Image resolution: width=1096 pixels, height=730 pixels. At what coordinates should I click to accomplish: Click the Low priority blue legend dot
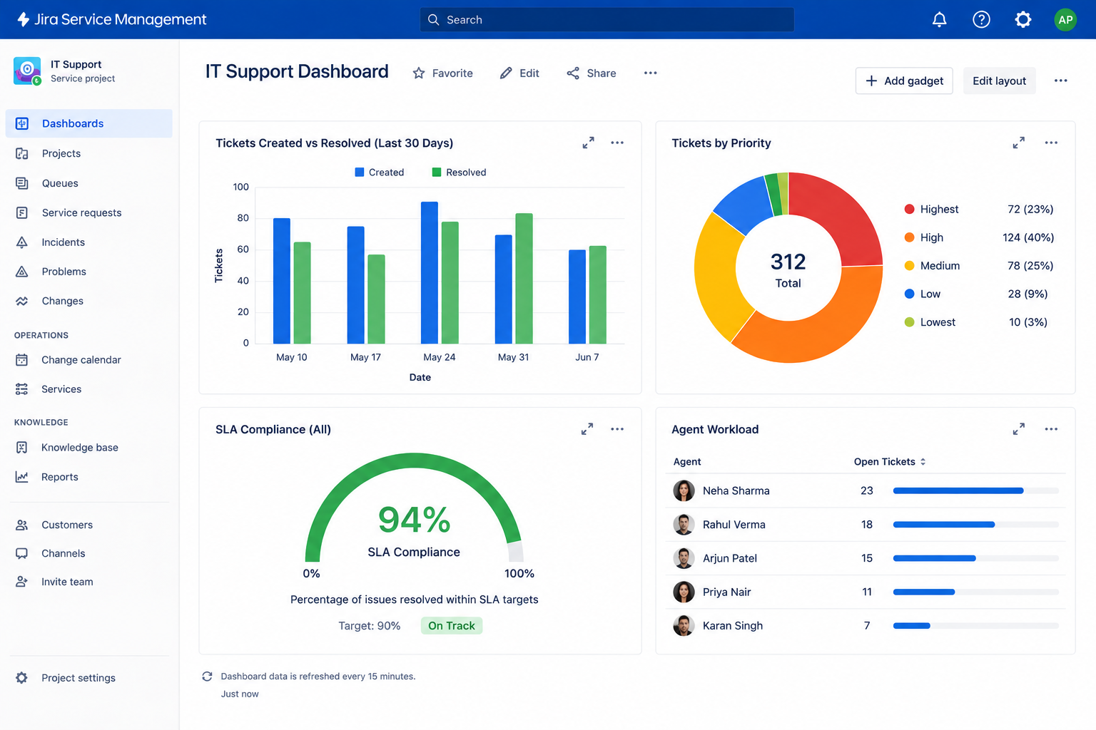coord(909,294)
